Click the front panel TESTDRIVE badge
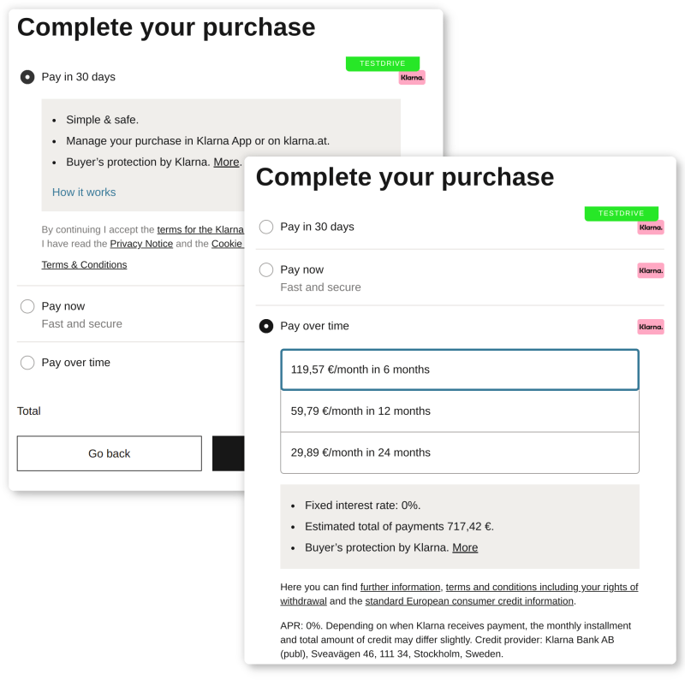Image resolution: width=685 pixels, height=680 pixels. coord(621,213)
